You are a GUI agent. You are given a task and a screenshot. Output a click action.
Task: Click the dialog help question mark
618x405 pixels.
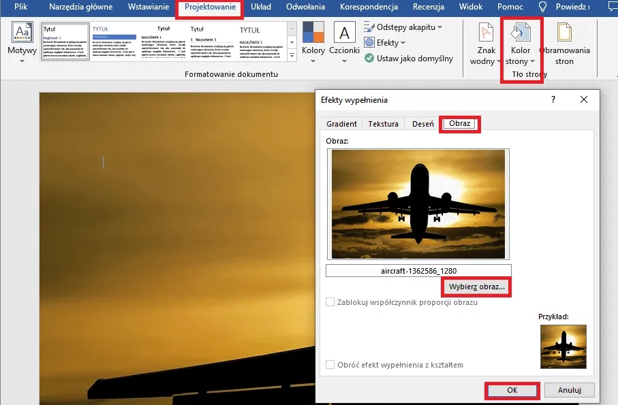(x=552, y=99)
